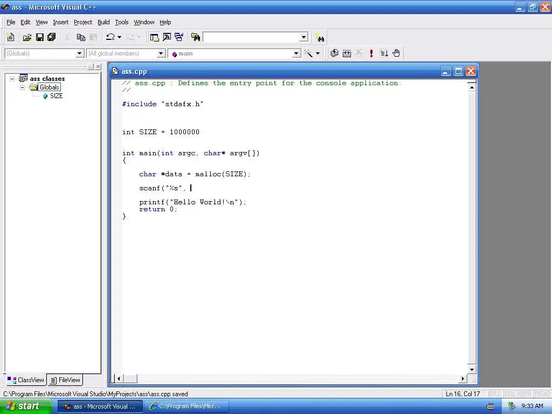Open the main members dropdown arrow
This screenshot has height=414, width=552.
click(x=297, y=53)
